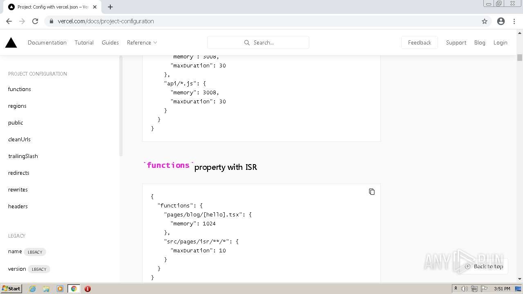Click the taskbar clock 3:51 PM
The height and width of the screenshot is (294, 523).
tap(502, 289)
